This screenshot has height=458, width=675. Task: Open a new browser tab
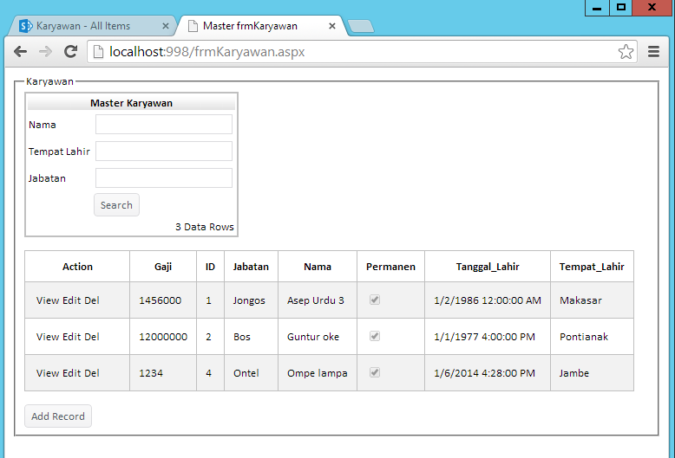pos(360,26)
